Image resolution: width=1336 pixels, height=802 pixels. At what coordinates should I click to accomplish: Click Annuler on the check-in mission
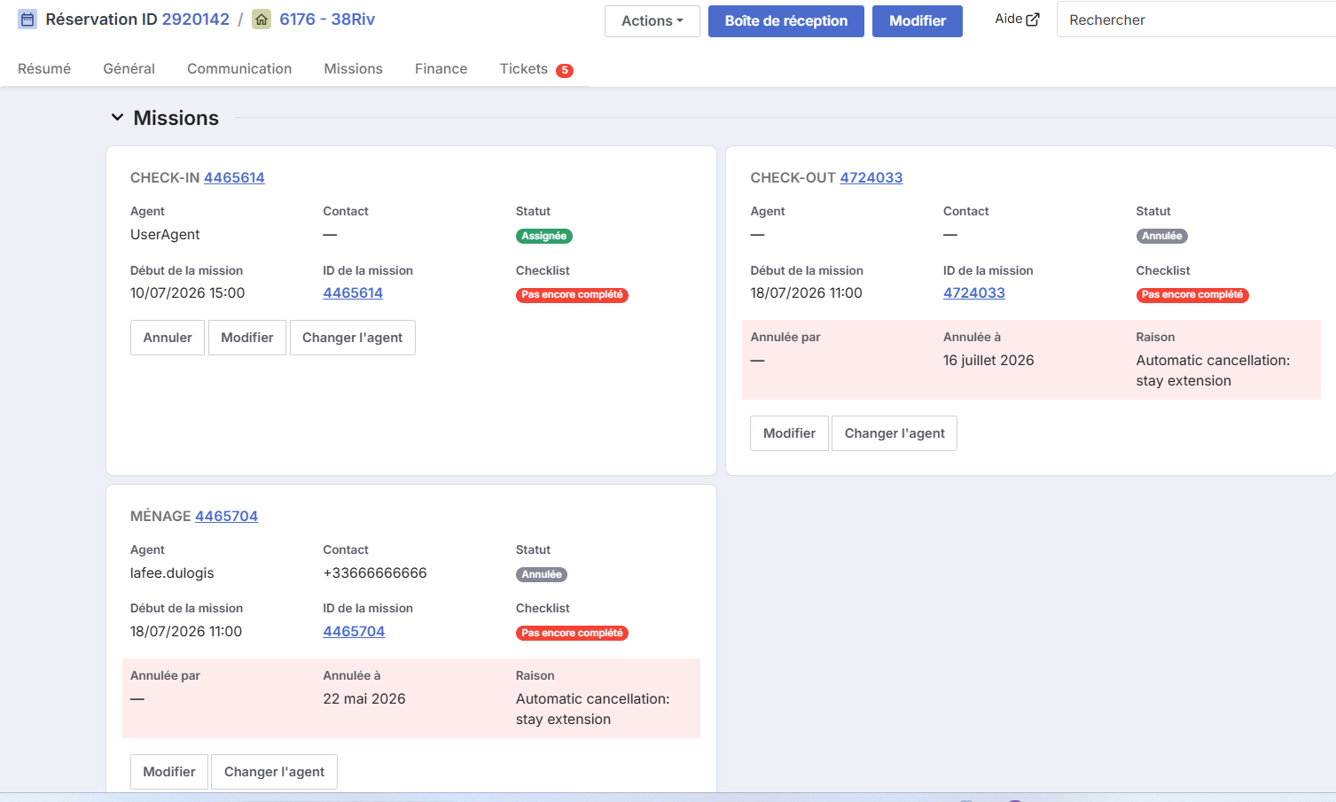click(168, 338)
